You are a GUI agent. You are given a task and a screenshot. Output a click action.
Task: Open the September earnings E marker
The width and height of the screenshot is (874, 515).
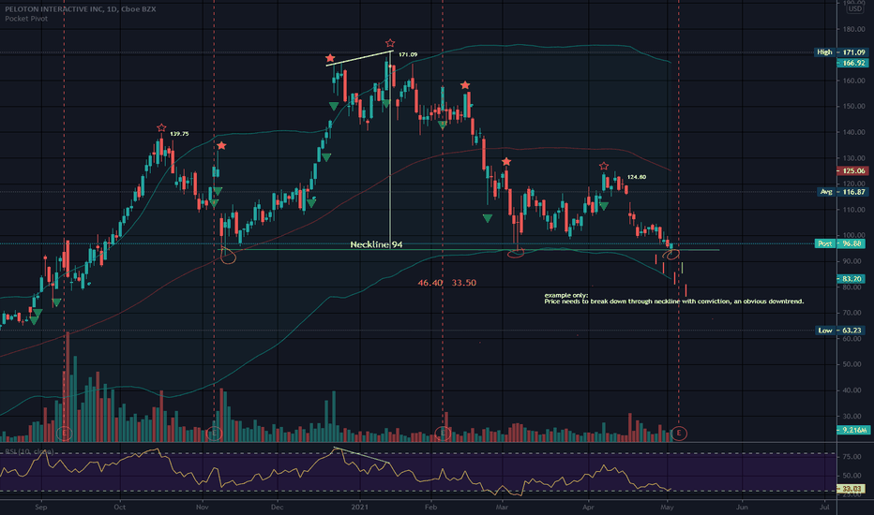(64, 433)
